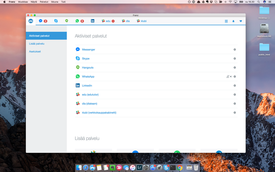
Task: Open the Franz application menu
Action: [12, 2]
